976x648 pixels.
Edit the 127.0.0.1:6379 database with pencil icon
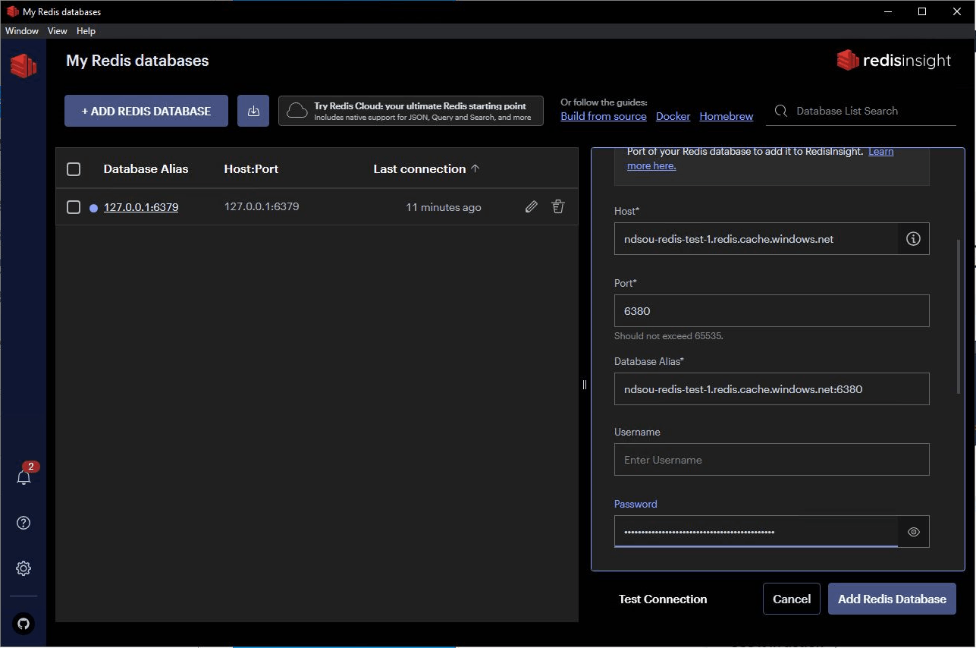(532, 206)
